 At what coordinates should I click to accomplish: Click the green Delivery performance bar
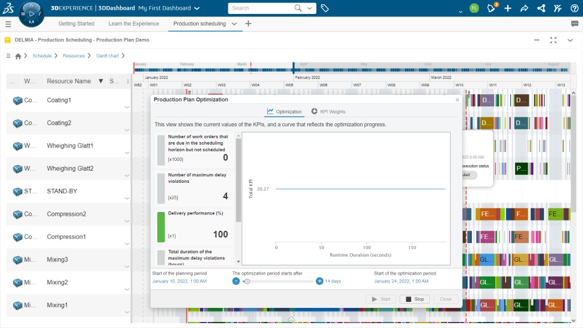[x=161, y=227]
